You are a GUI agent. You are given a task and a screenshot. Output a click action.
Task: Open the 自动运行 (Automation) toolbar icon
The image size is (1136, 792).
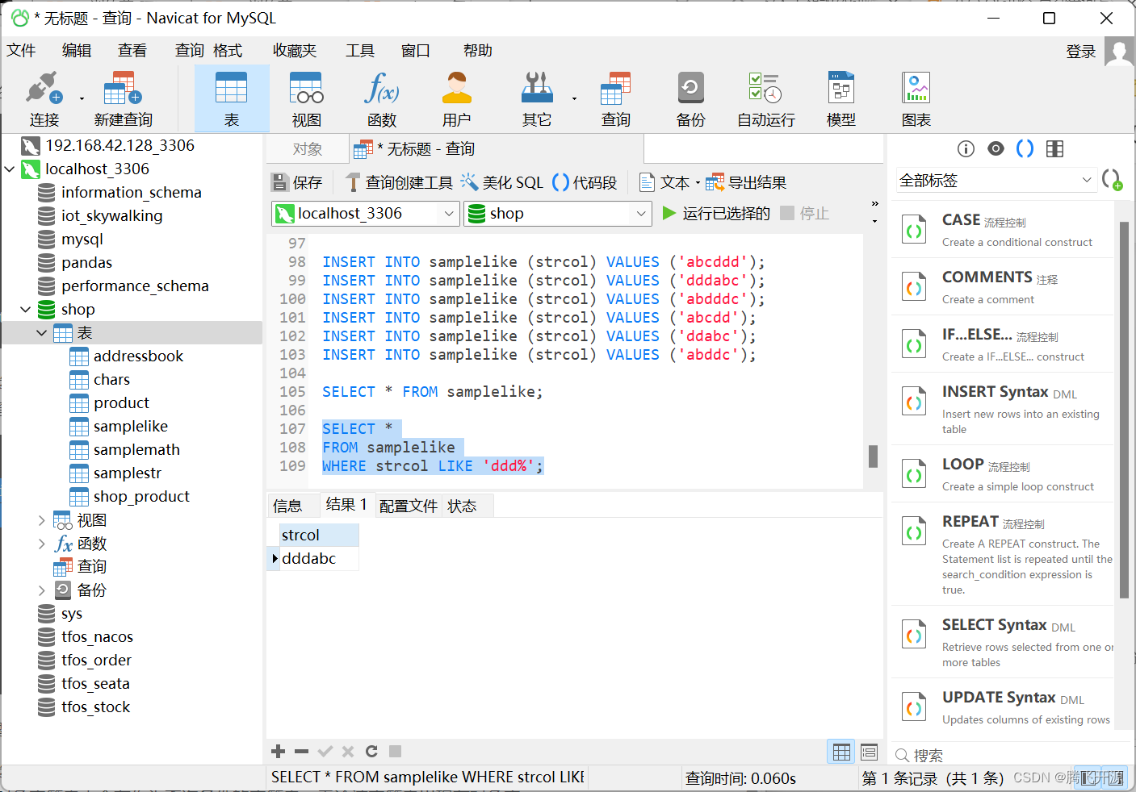coord(766,98)
